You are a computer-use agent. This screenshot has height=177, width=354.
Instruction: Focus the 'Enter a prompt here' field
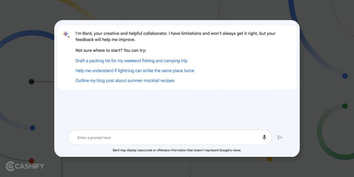coord(170,137)
